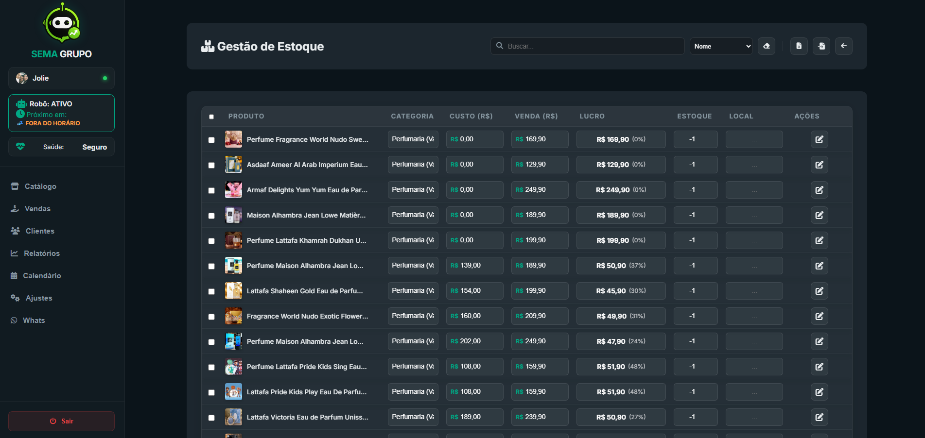
Task: Click edit icon for Lattafa Victoria Eau de Parfum
Action: tap(820, 417)
